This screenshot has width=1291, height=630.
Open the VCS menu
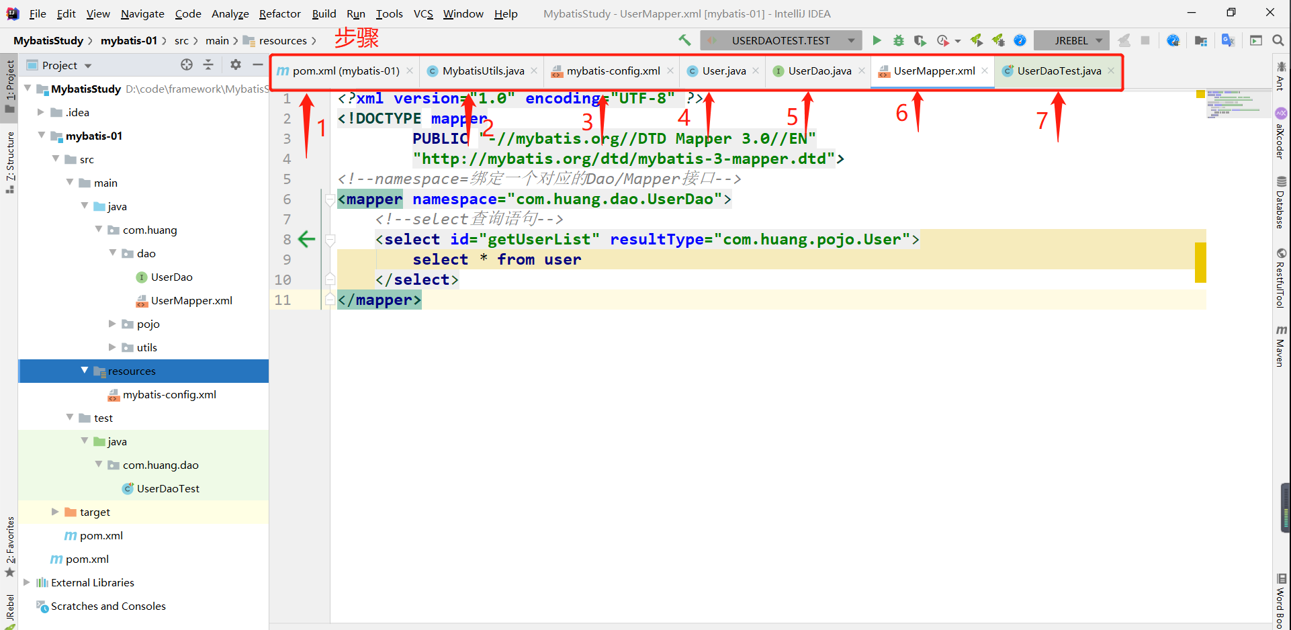pyautogui.click(x=423, y=13)
